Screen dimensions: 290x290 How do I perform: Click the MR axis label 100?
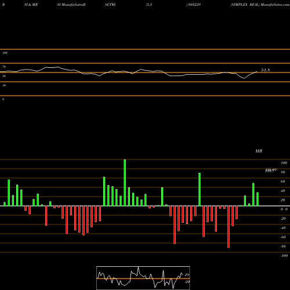point(284,163)
